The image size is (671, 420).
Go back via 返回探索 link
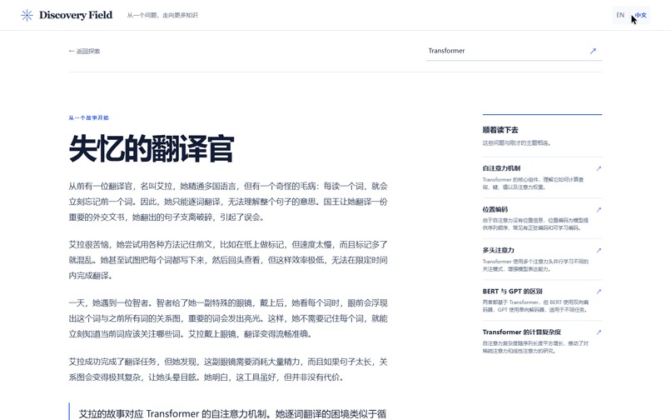pyautogui.click(x=84, y=51)
